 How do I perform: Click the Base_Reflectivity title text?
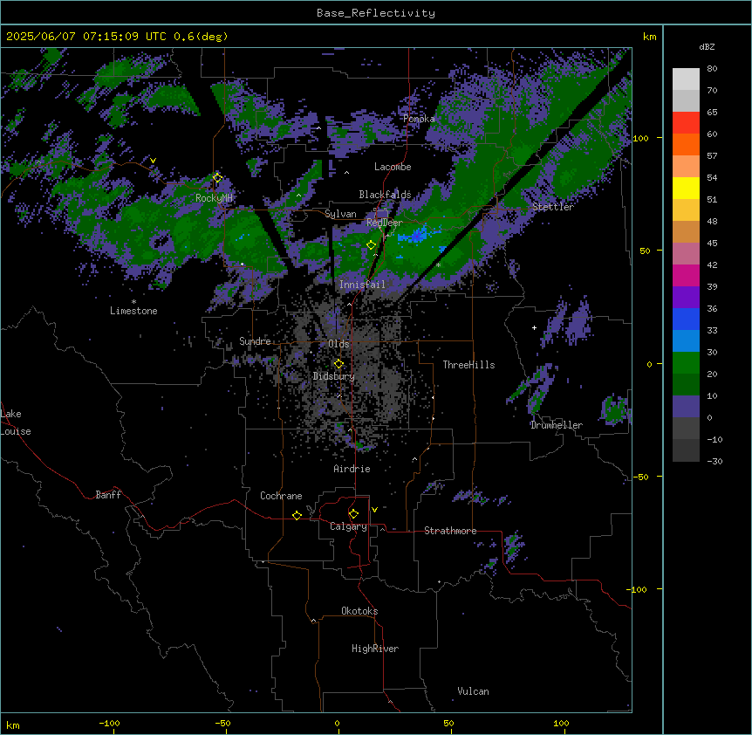[x=376, y=13]
